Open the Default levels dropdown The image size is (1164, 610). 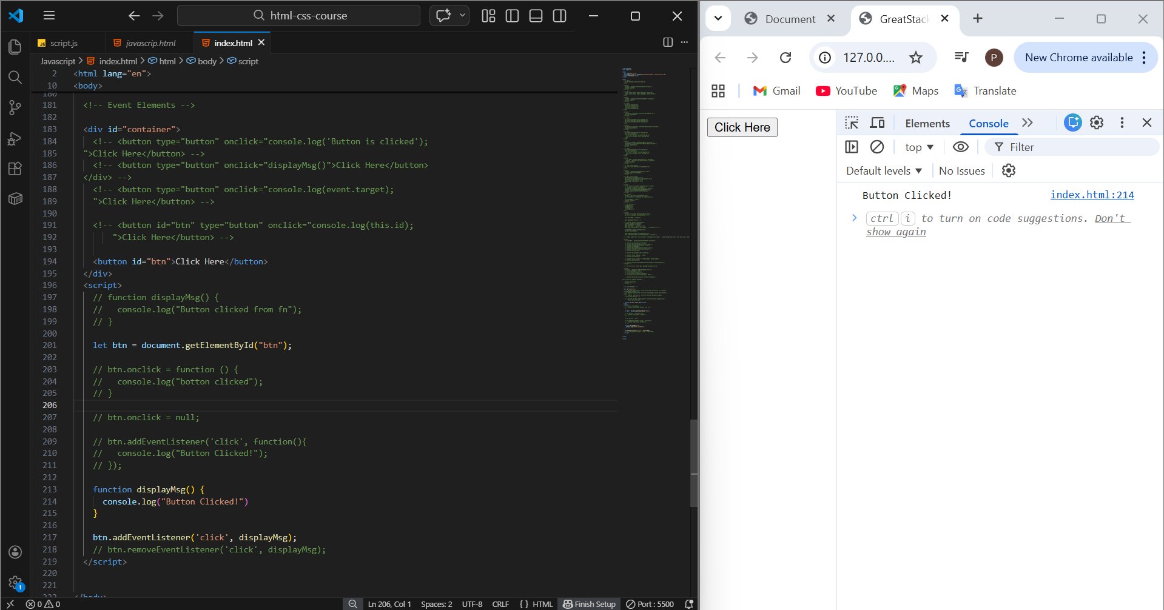tap(884, 171)
